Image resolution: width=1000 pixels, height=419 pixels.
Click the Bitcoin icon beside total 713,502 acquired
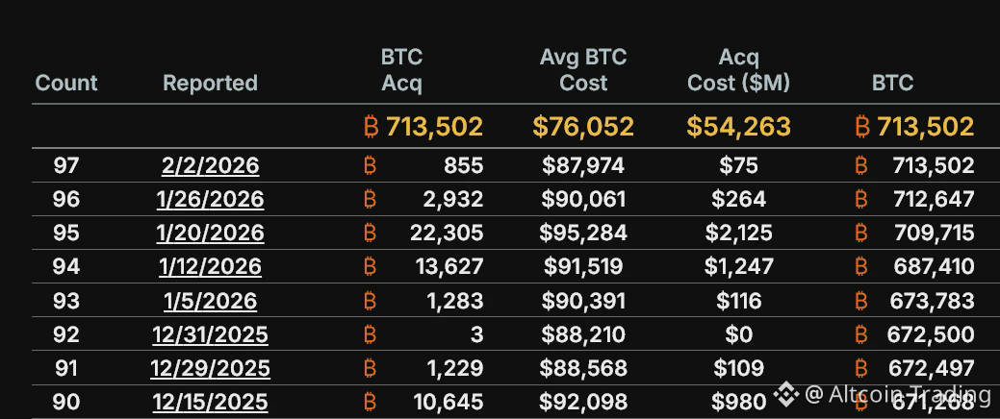(x=371, y=126)
